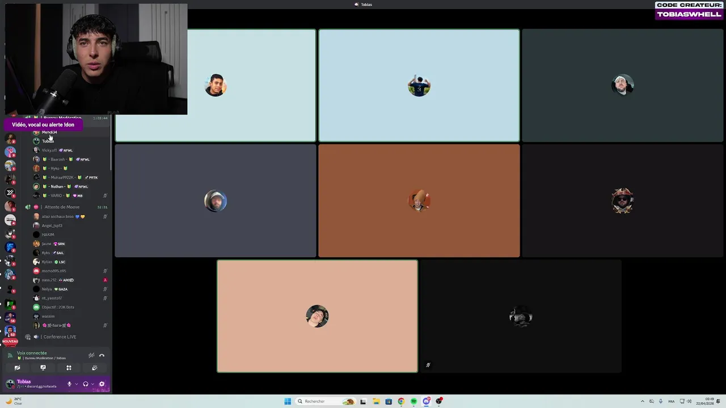This screenshot has height=408, width=726.
Task: Open the green F server icon
Action: point(10,304)
